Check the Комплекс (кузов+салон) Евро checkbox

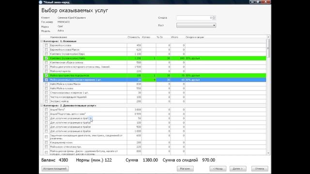pos(46,54)
